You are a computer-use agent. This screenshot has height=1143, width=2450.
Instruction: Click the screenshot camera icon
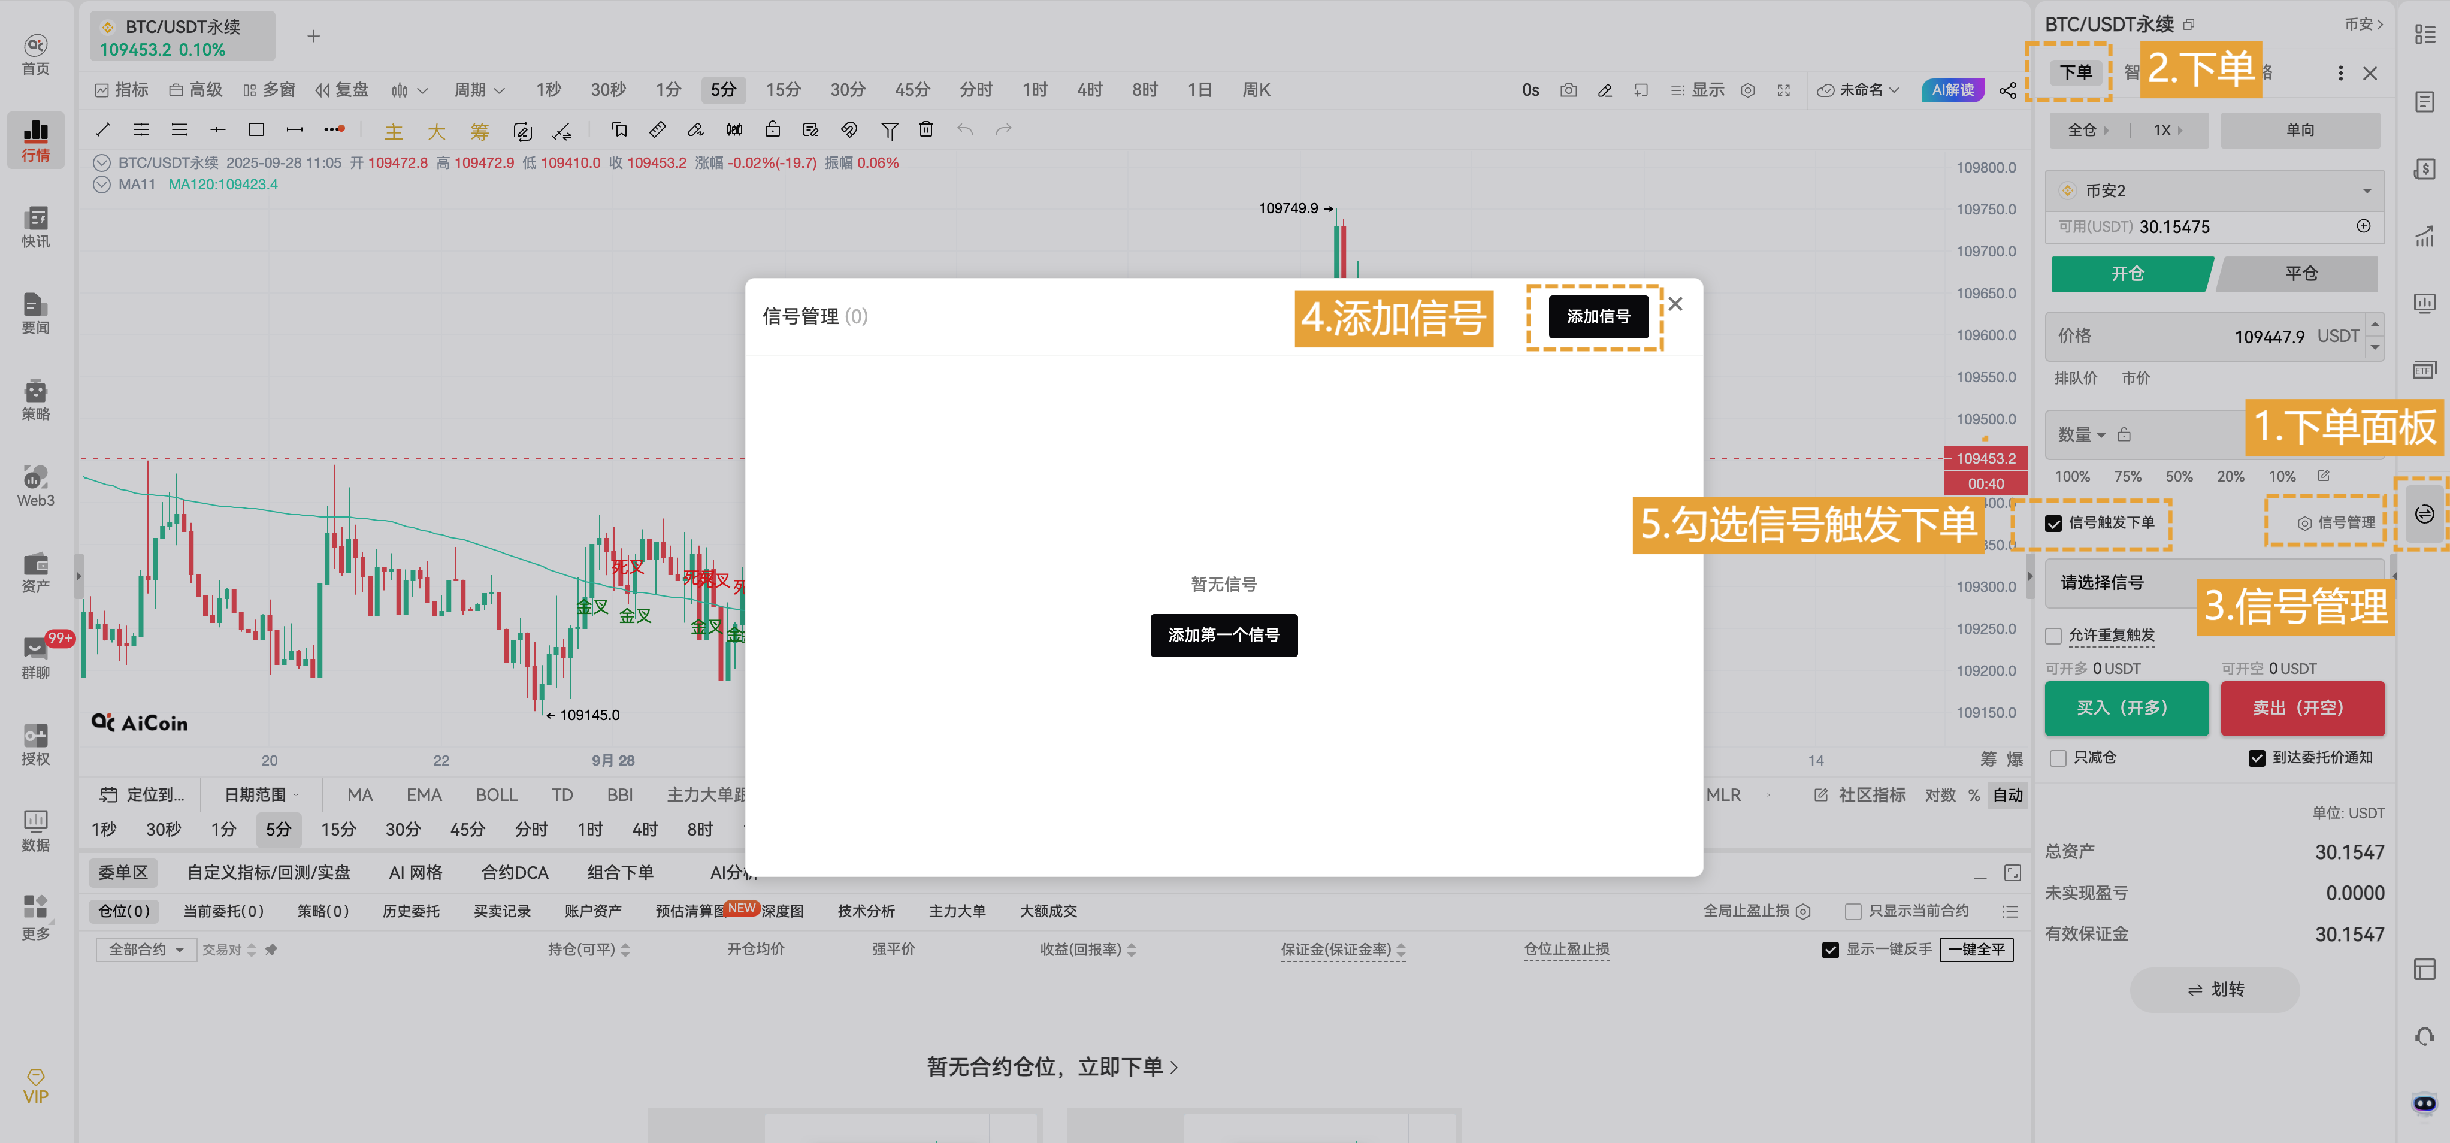coord(1568,90)
